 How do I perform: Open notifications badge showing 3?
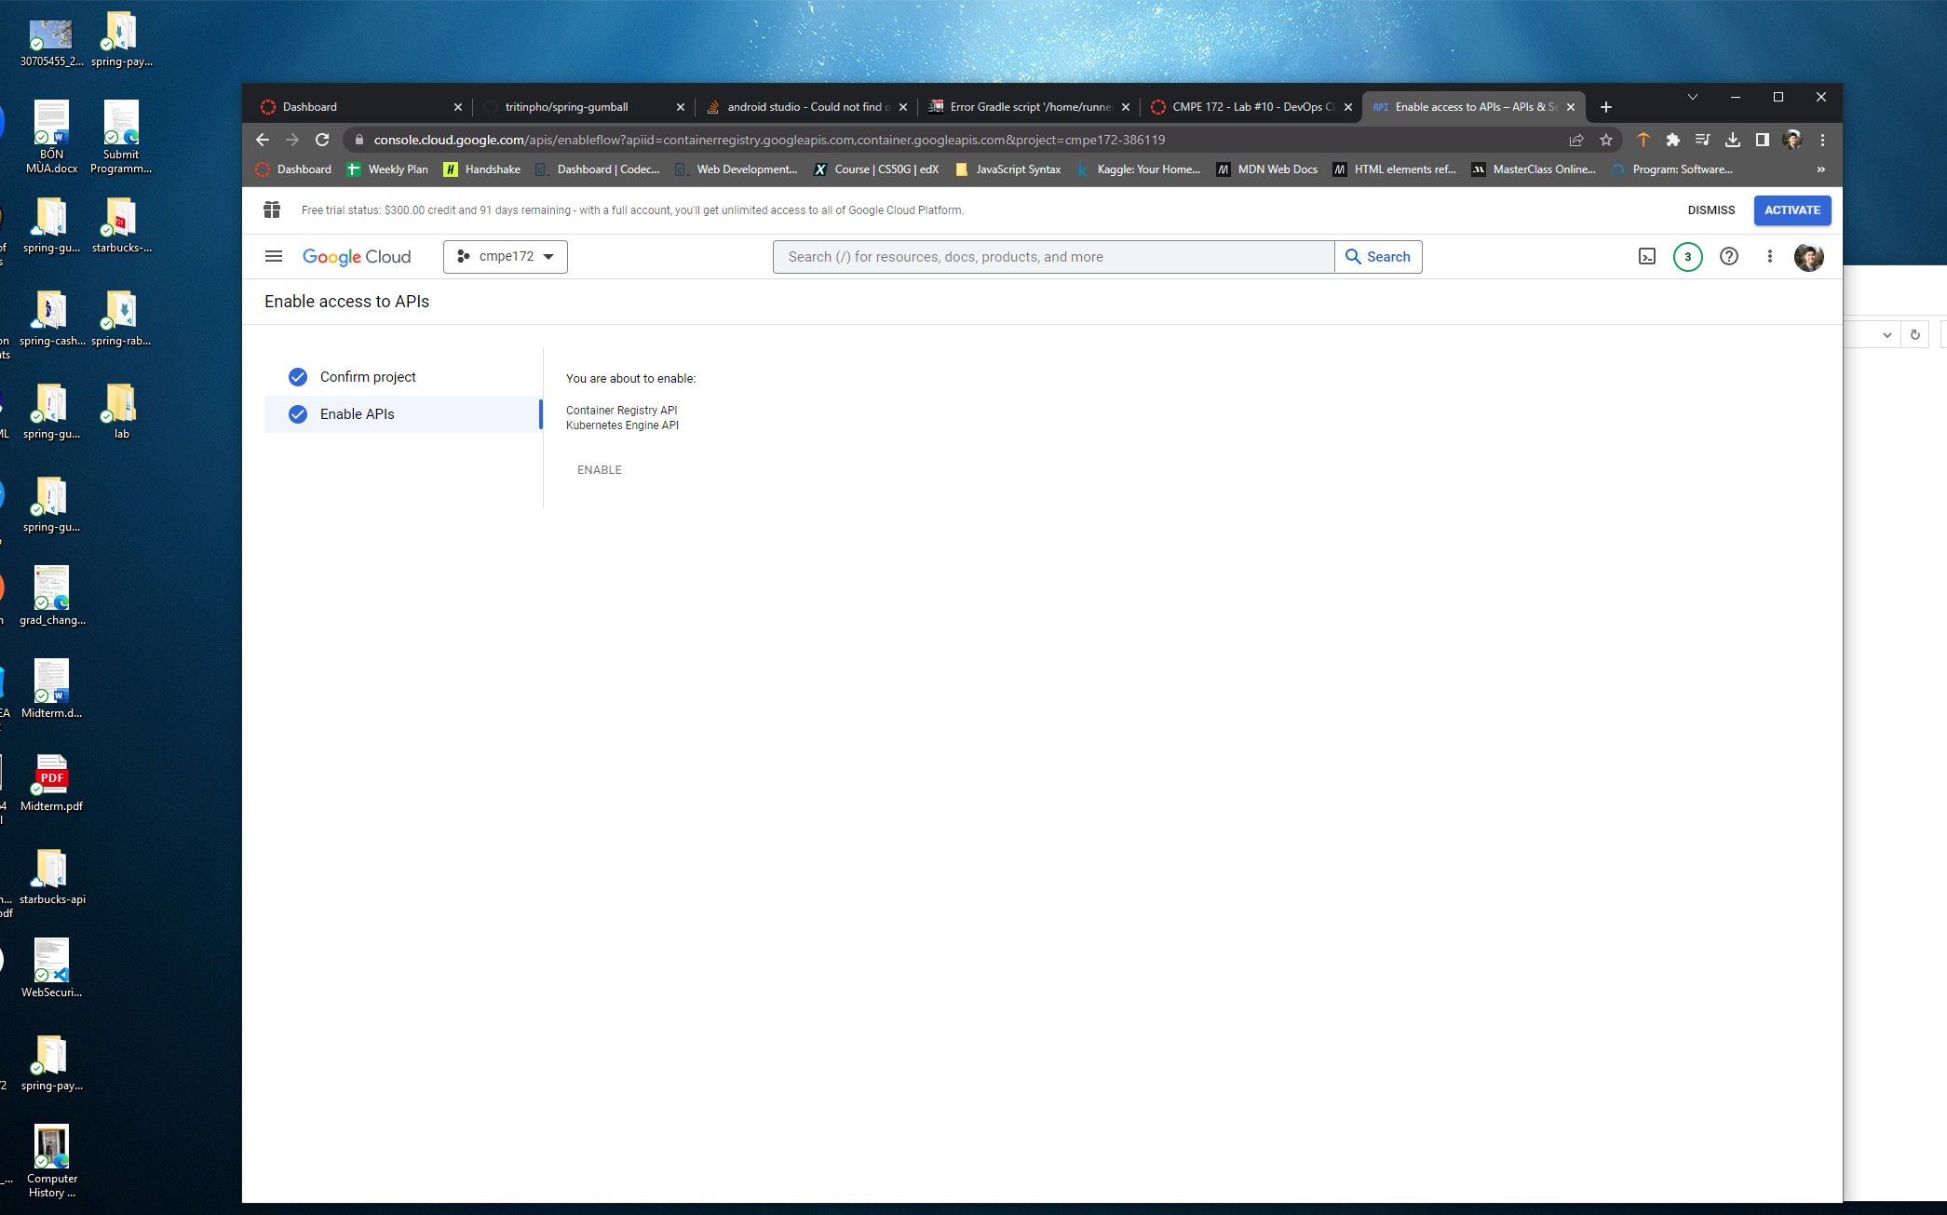(1687, 256)
